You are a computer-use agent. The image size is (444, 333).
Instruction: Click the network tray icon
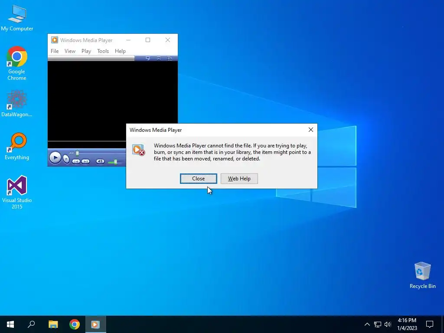coord(378,324)
